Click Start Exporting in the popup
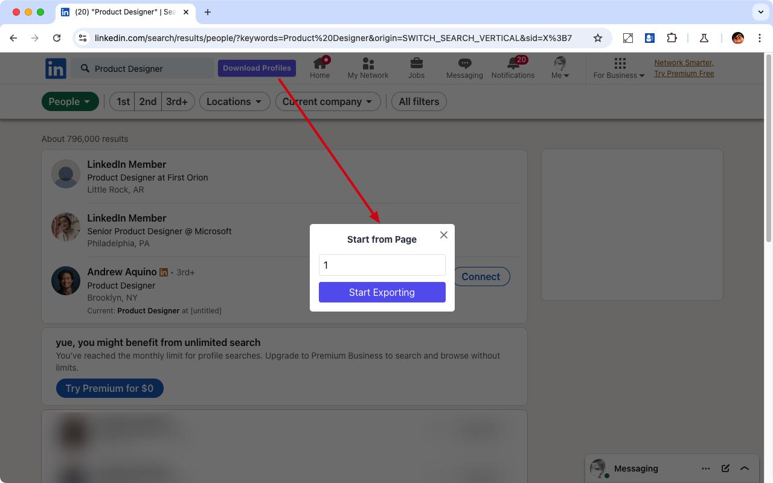Viewport: 773px width, 483px height. coord(382,292)
